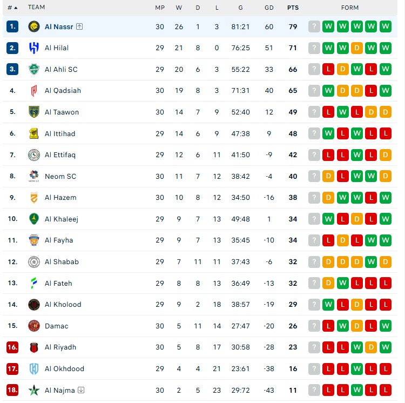Open the Al Najma star crest
The height and width of the screenshot is (403, 405).
point(34,390)
